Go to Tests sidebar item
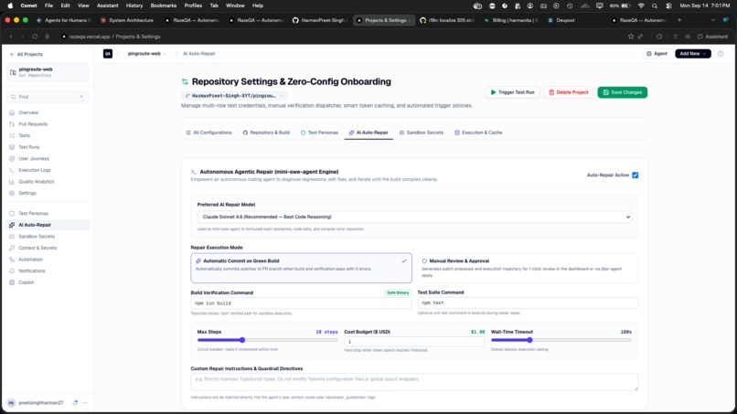The height and width of the screenshot is (414, 737). pyautogui.click(x=24, y=136)
